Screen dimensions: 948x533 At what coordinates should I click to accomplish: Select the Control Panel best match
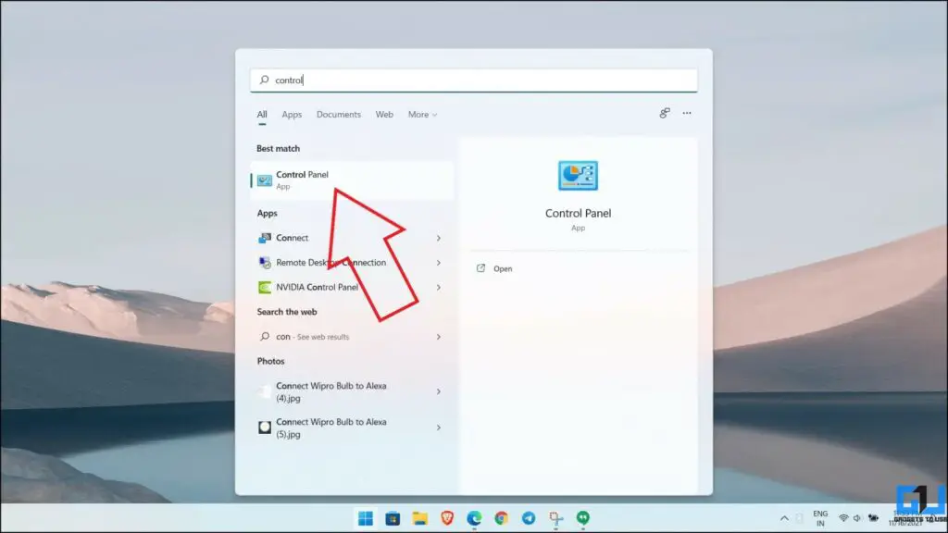(x=303, y=179)
